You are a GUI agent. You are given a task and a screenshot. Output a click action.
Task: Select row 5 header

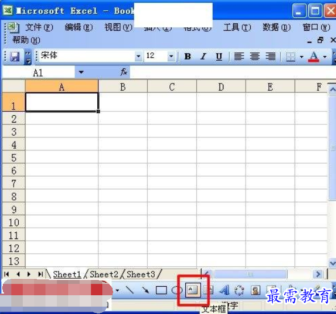14,157
